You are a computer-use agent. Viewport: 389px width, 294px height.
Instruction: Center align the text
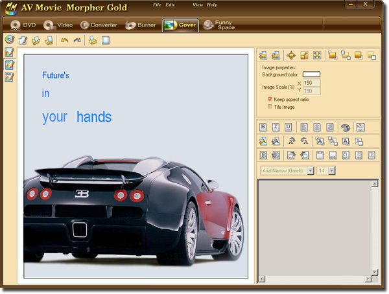(x=317, y=127)
